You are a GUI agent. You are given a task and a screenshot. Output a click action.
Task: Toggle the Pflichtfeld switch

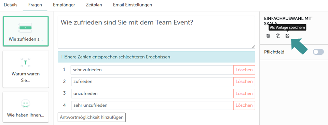[318, 52]
